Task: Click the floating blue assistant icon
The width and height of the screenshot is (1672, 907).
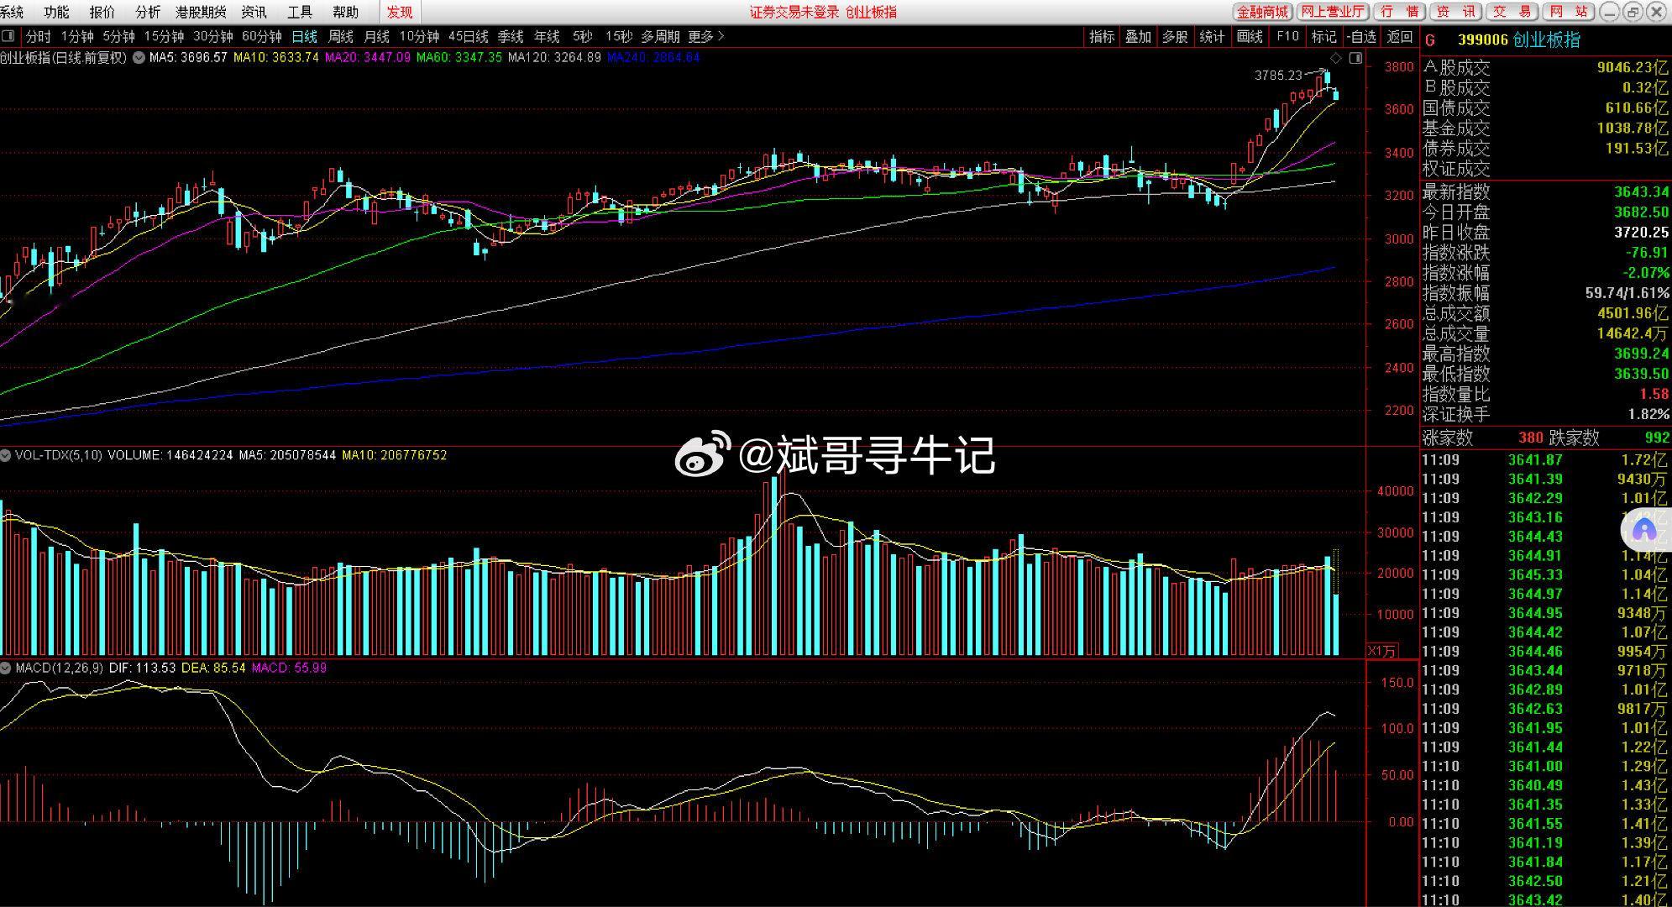Action: [x=1643, y=530]
